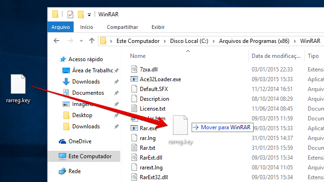This screenshot has width=324, height=182.
Task: Open the Desktop folder in the sidebar
Action: [x=82, y=115]
